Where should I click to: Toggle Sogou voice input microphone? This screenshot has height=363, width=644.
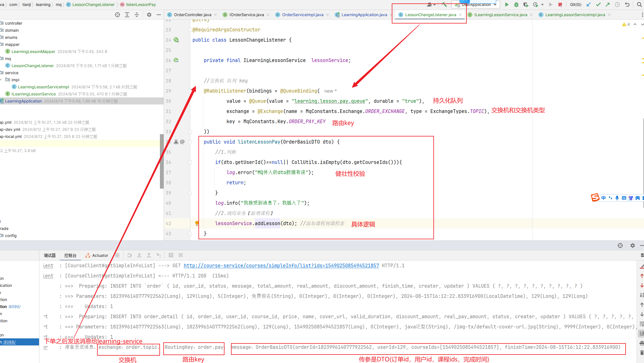[x=617, y=198]
